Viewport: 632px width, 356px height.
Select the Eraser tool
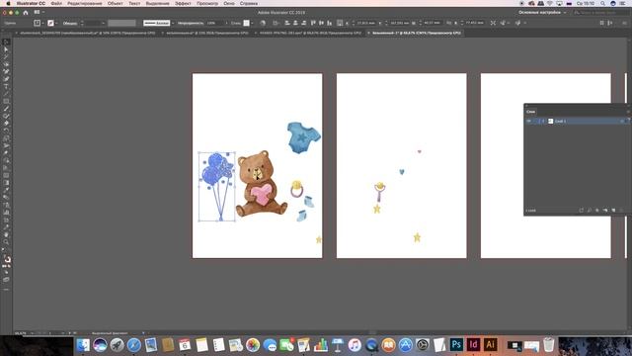tap(6, 123)
